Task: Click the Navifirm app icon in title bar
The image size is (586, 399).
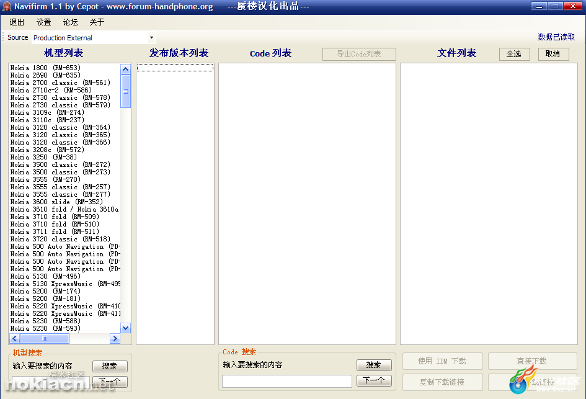Action: tap(6, 6)
